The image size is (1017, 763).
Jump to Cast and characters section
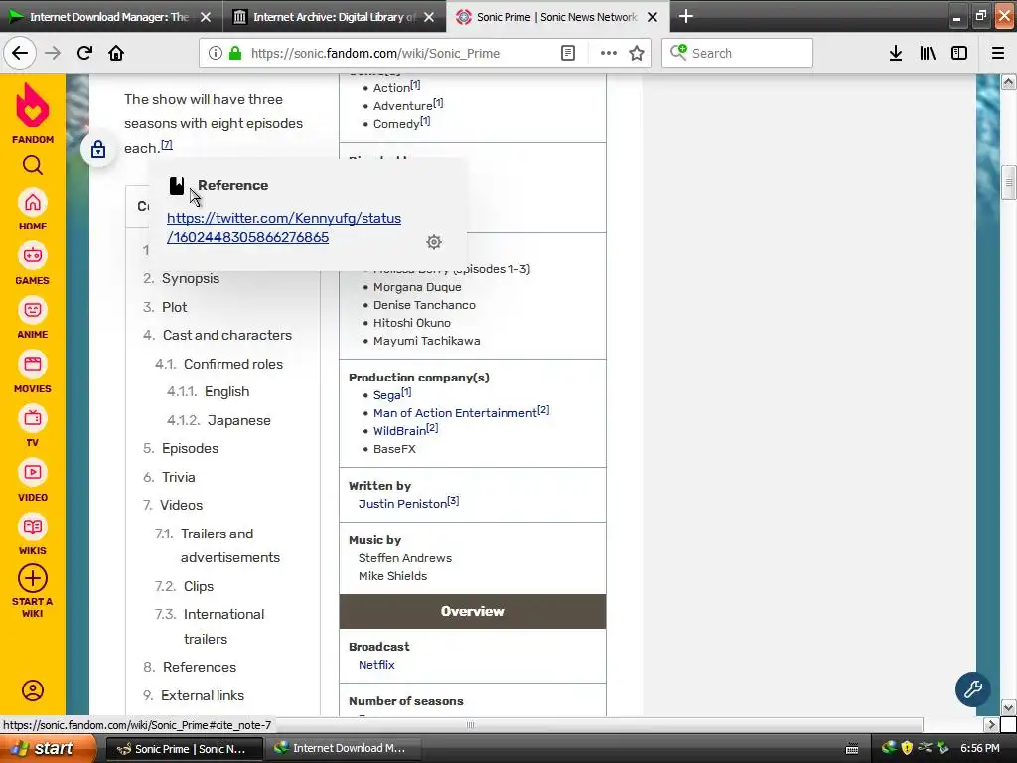227,335
